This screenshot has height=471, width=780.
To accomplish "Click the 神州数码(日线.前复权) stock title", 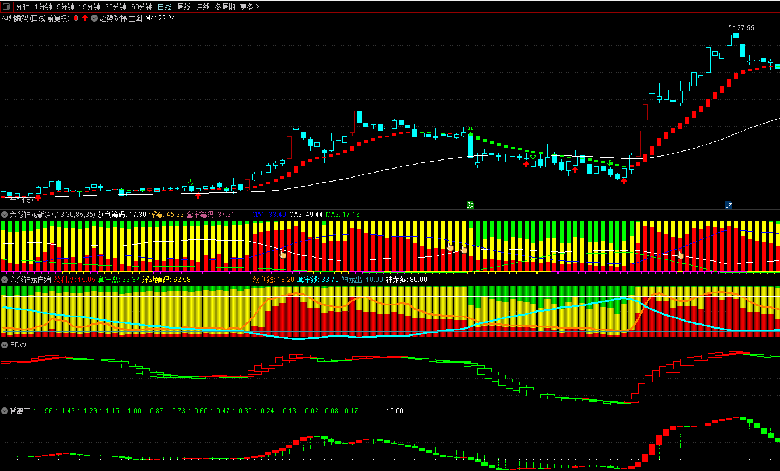I will coord(36,18).
